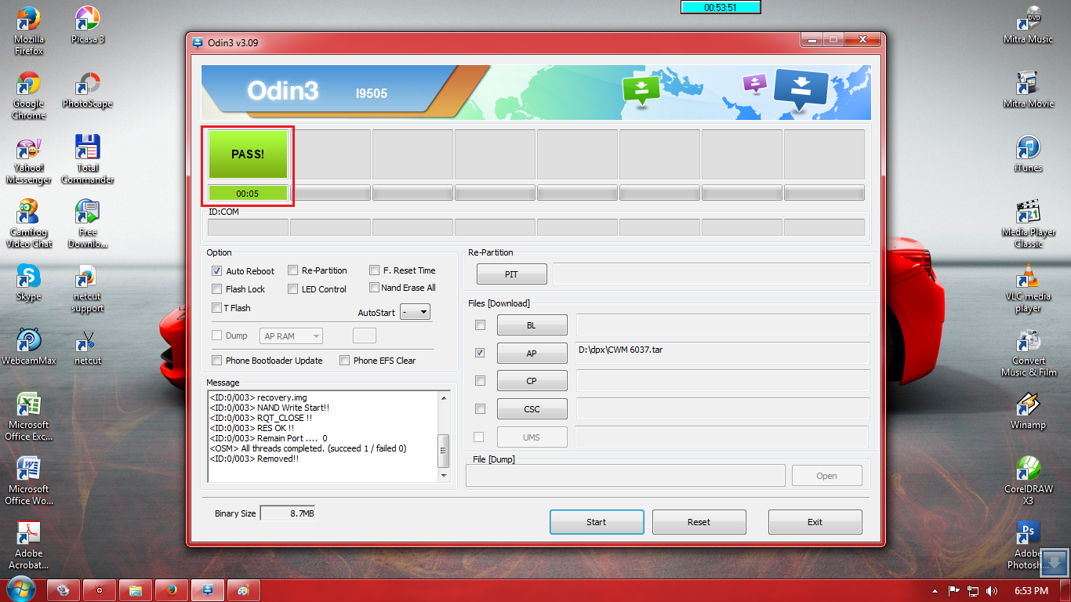Check the box beside the BL button
Screen dimensions: 1071x602
click(x=480, y=325)
